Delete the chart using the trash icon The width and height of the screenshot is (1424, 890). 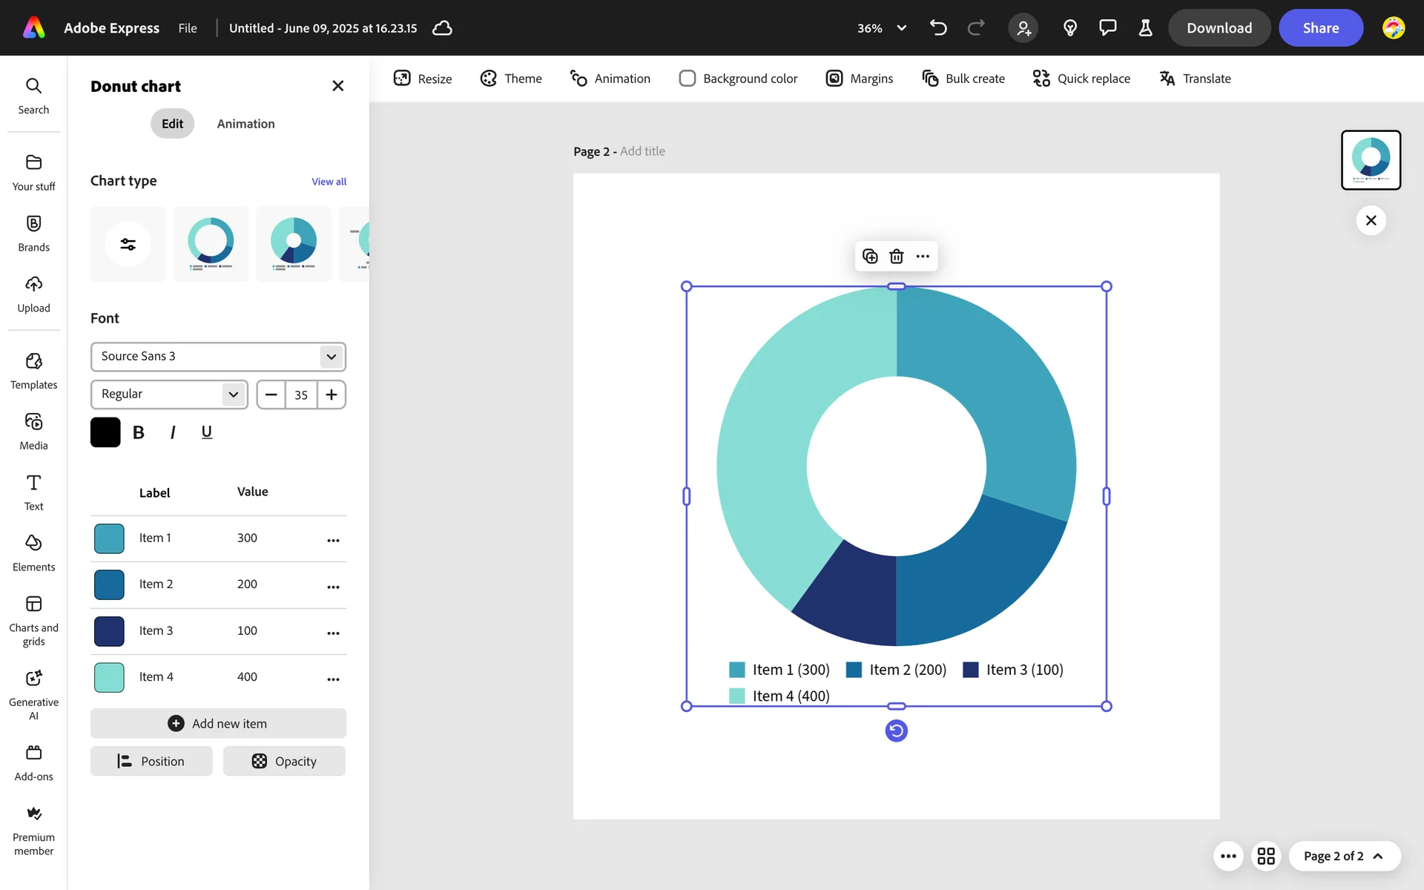[896, 257]
